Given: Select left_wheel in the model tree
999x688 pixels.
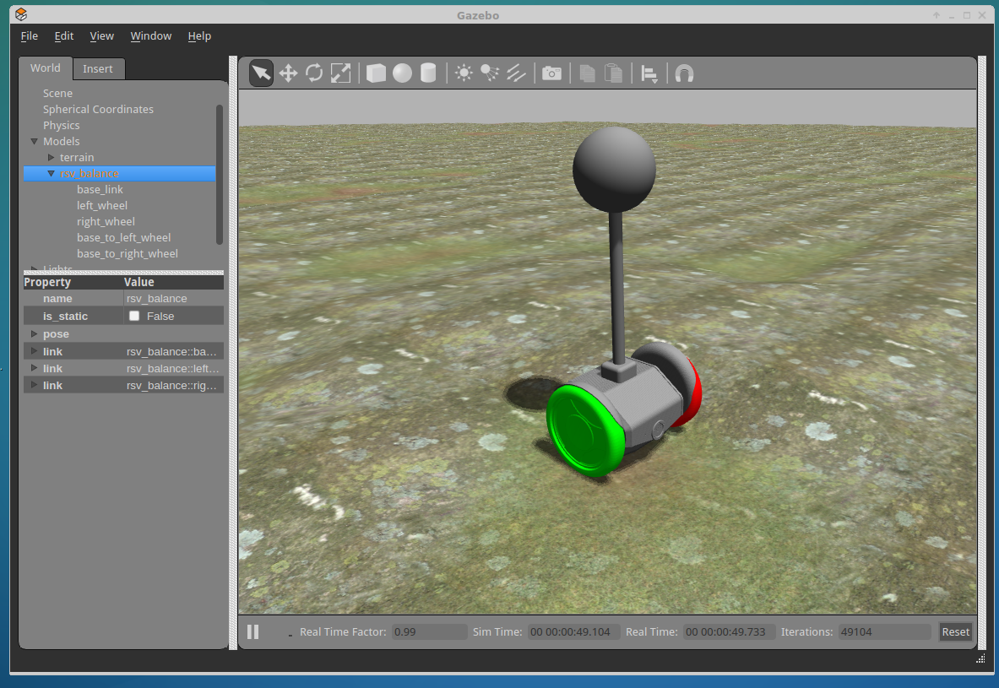Looking at the screenshot, I should [x=102, y=206].
